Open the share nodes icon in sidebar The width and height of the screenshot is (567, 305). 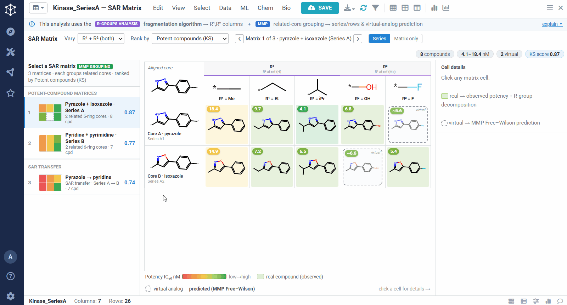click(x=11, y=72)
